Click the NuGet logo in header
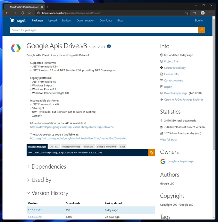This screenshot has width=218, height=222. point(18,20)
